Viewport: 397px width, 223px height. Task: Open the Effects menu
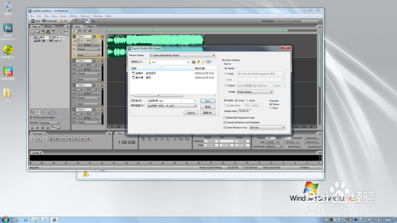click(73, 16)
